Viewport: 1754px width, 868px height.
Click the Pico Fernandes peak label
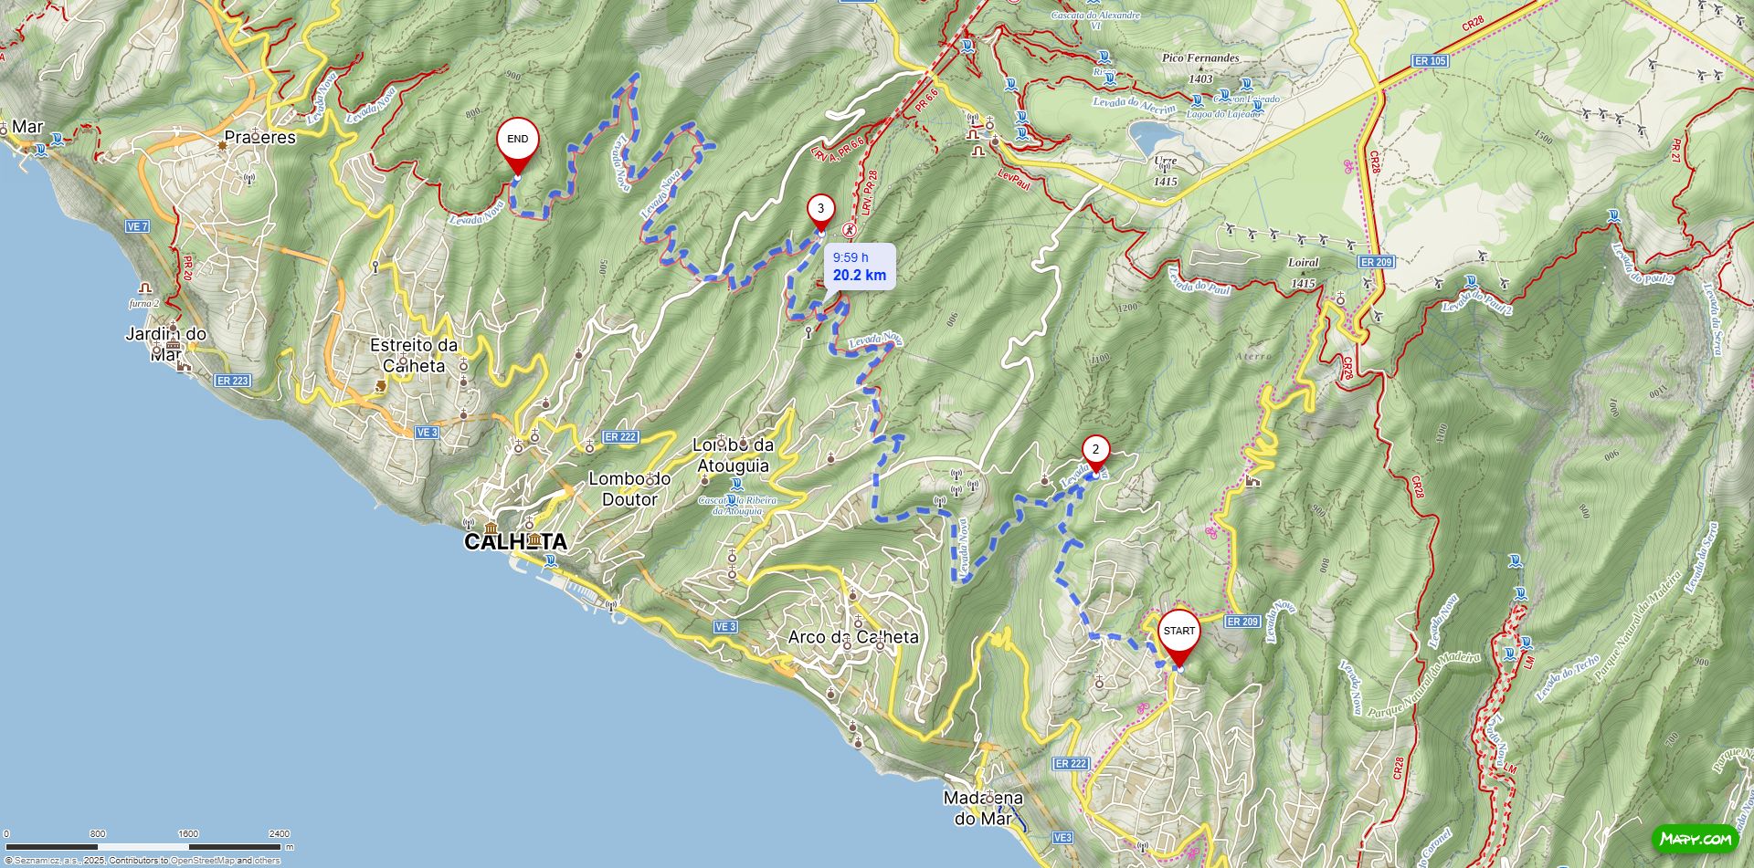pos(1200,58)
